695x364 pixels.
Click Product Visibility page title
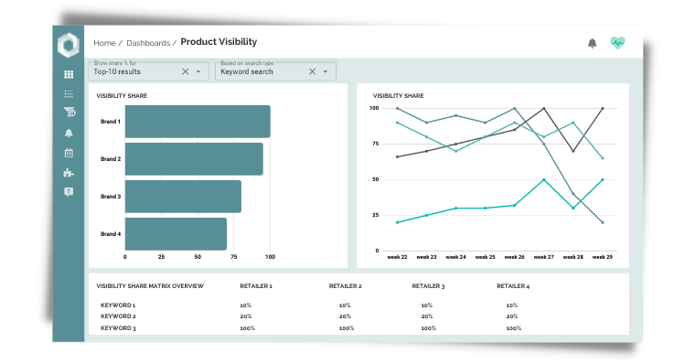pyautogui.click(x=219, y=42)
